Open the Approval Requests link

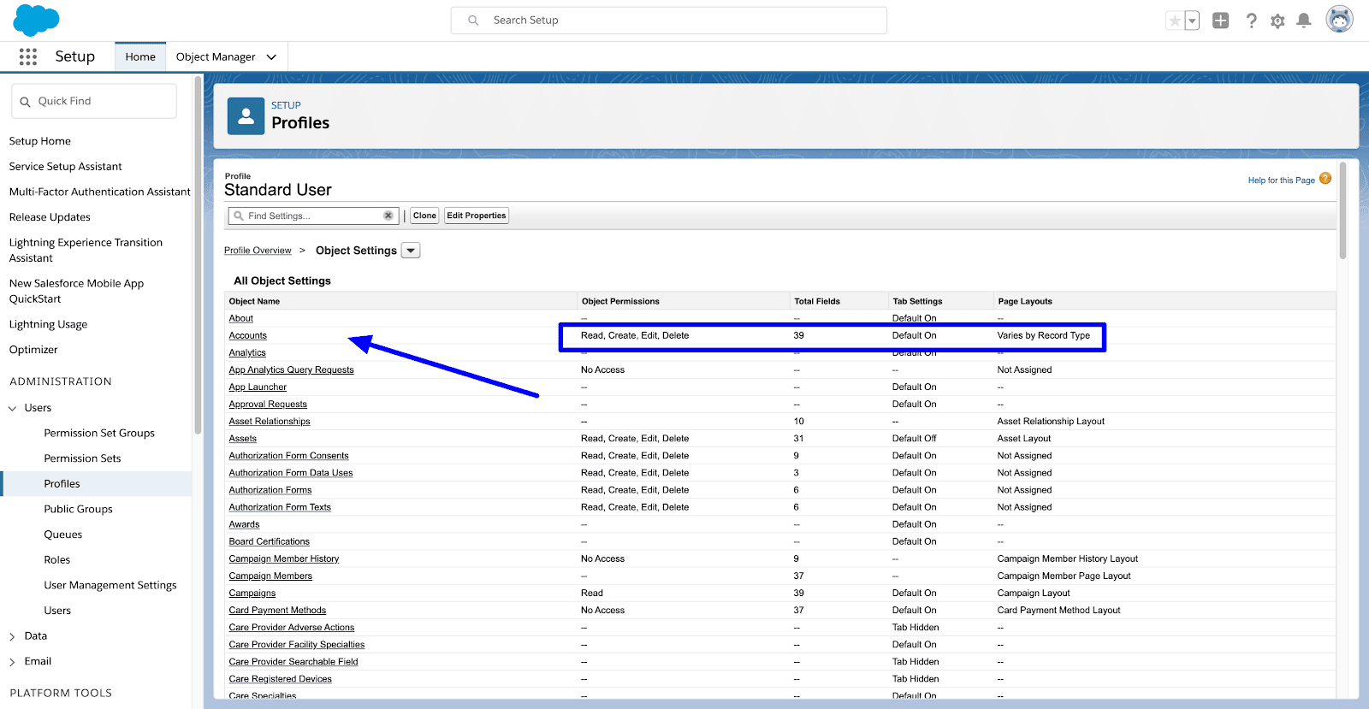pyautogui.click(x=268, y=404)
